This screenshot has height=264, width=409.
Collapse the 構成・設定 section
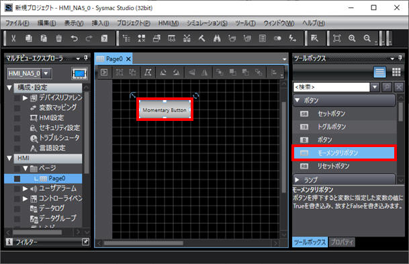pyautogui.click(x=9, y=87)
